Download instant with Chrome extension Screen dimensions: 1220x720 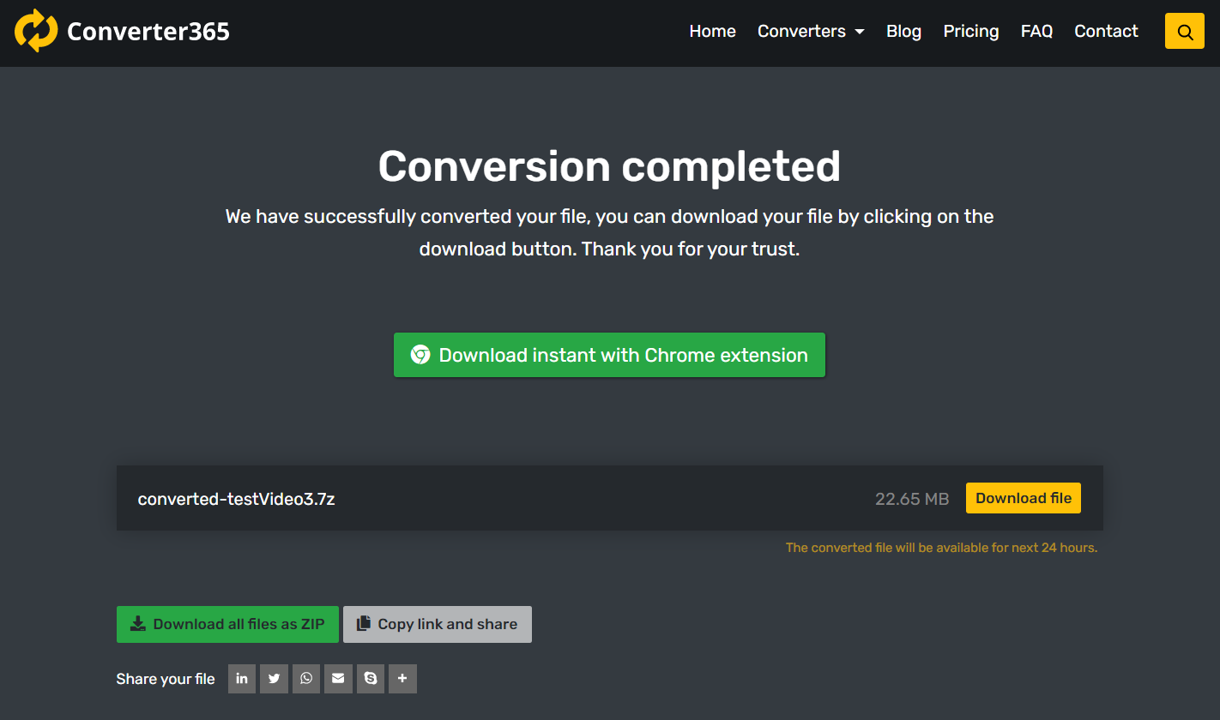[x=609, y=355]
